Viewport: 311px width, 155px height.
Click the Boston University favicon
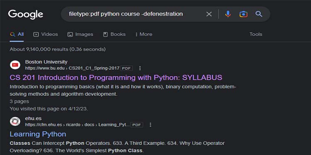15,65
